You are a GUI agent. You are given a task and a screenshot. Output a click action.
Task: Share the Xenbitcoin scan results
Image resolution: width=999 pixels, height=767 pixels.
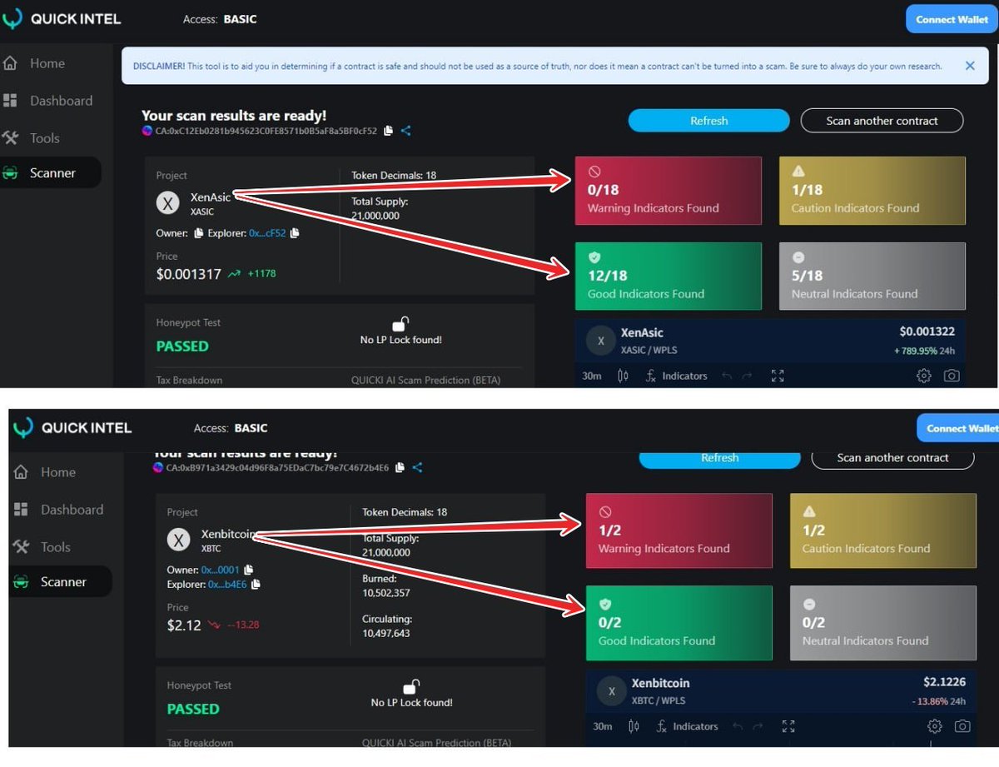click(417, 467)
